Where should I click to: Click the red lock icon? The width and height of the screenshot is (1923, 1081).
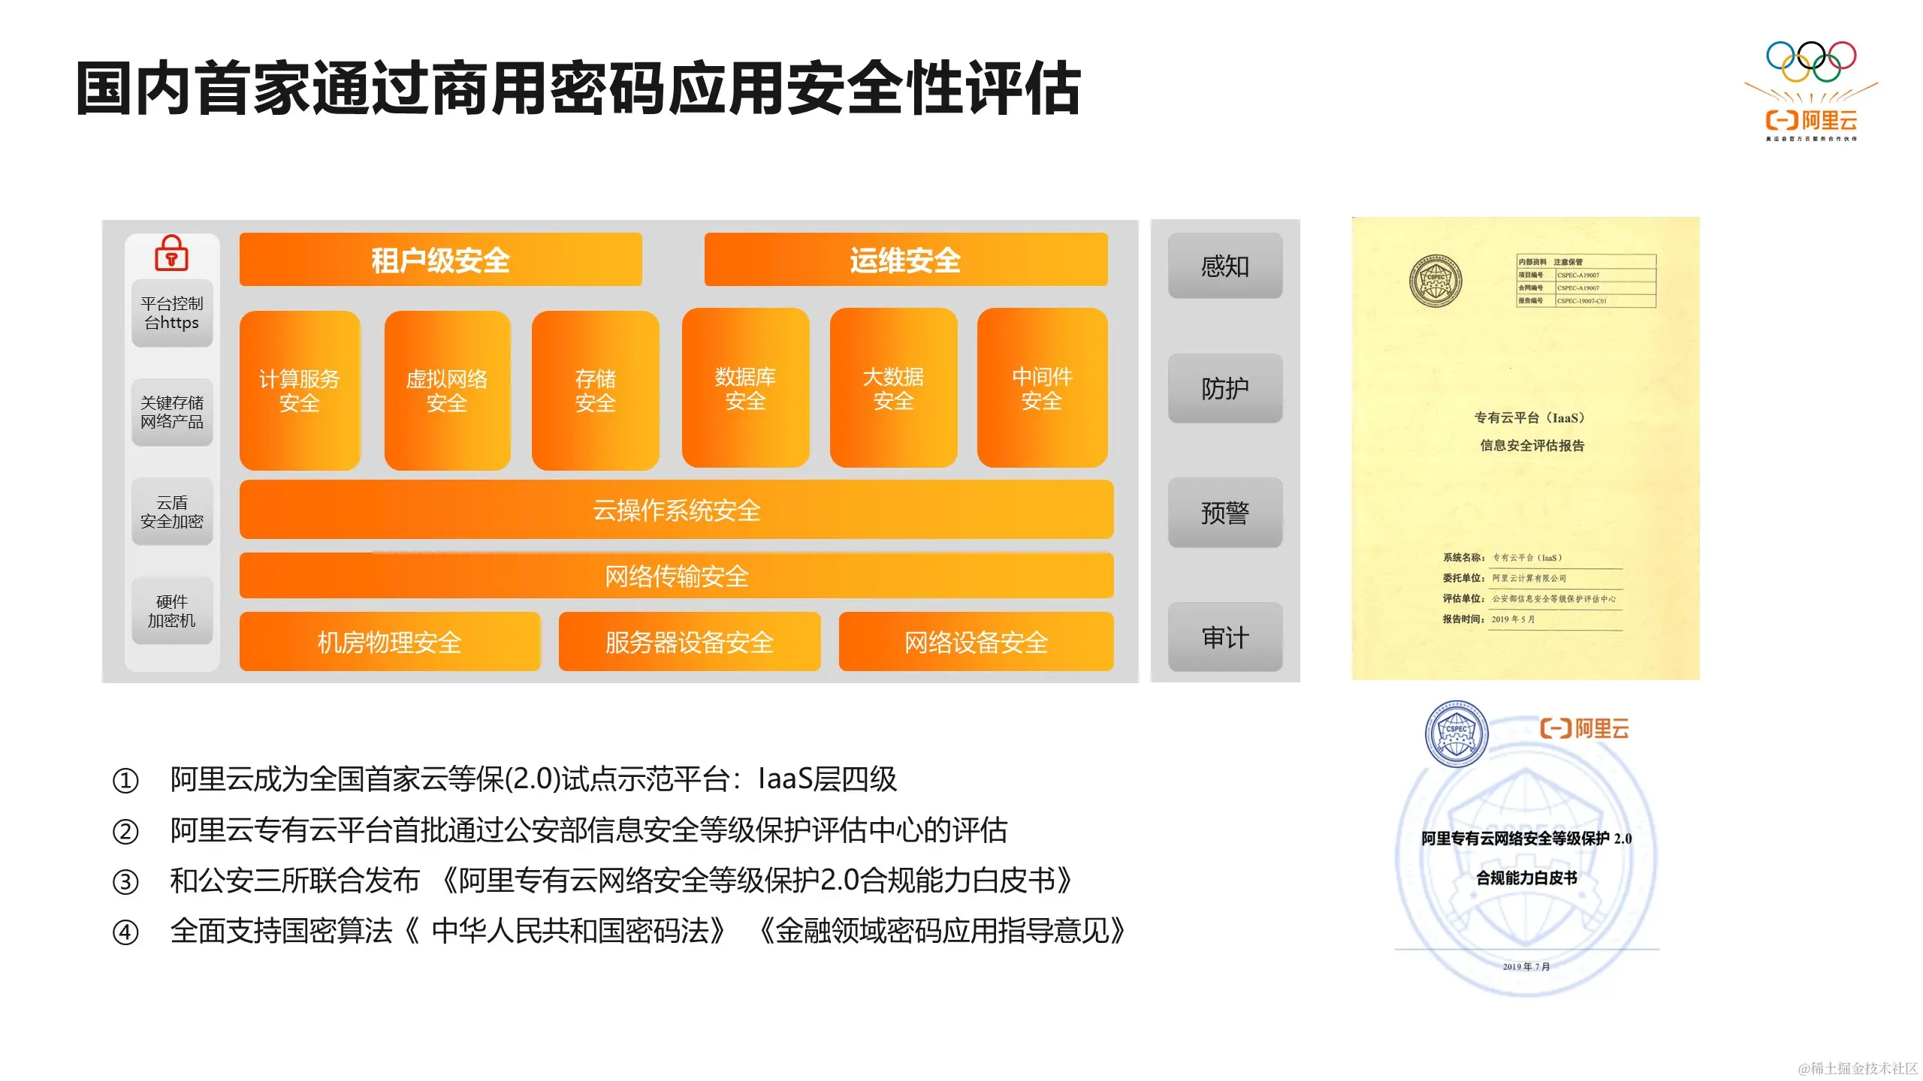pyautogui.click(x=171, y=253)
